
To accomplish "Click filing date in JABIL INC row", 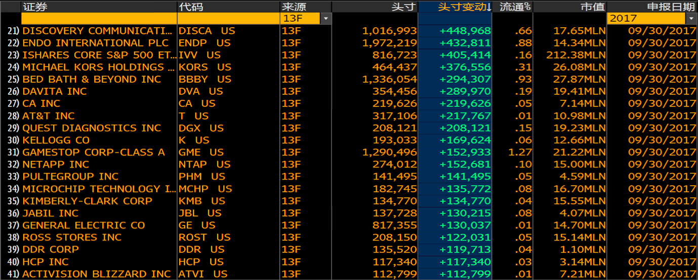I will 662,213.
